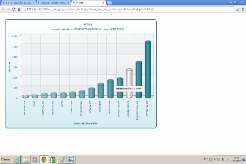Open the media player taskbar icon
The image size is (246, 164).
(x=35, y=160)
